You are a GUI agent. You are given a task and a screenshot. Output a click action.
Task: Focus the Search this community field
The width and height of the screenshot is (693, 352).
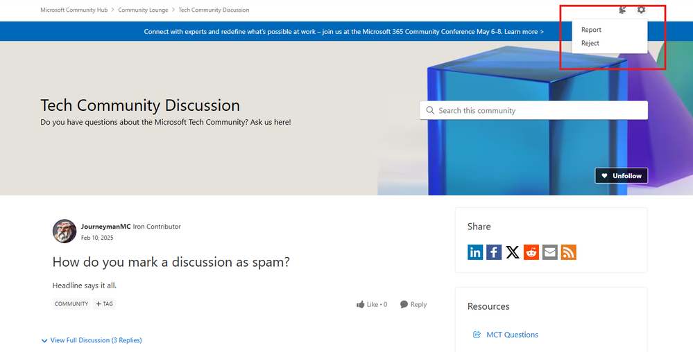coord(534,110)
